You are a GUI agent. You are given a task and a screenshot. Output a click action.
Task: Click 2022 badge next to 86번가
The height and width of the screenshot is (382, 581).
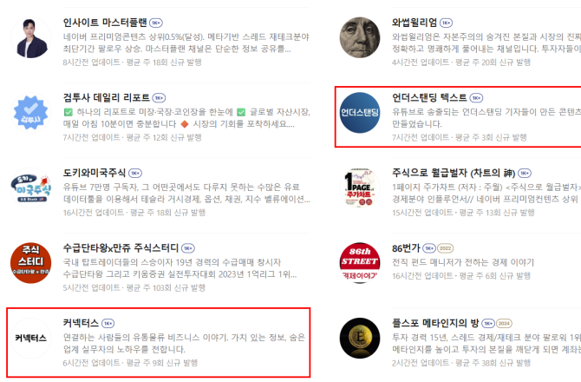(x=446, y=248)
